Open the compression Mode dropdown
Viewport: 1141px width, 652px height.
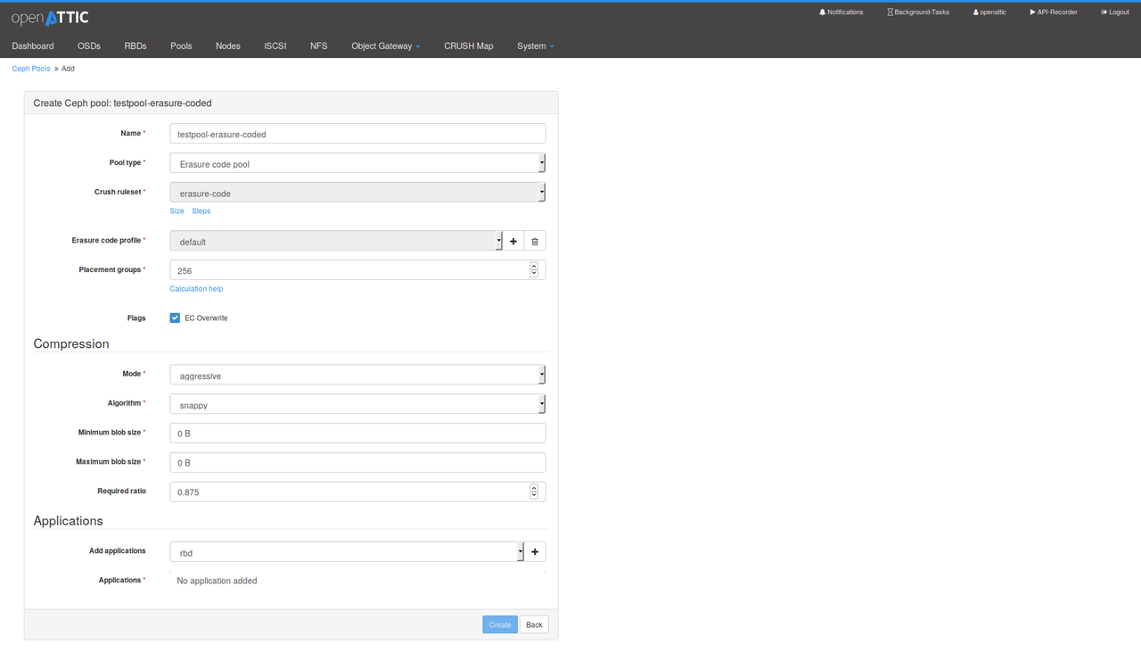pos(357,375)
